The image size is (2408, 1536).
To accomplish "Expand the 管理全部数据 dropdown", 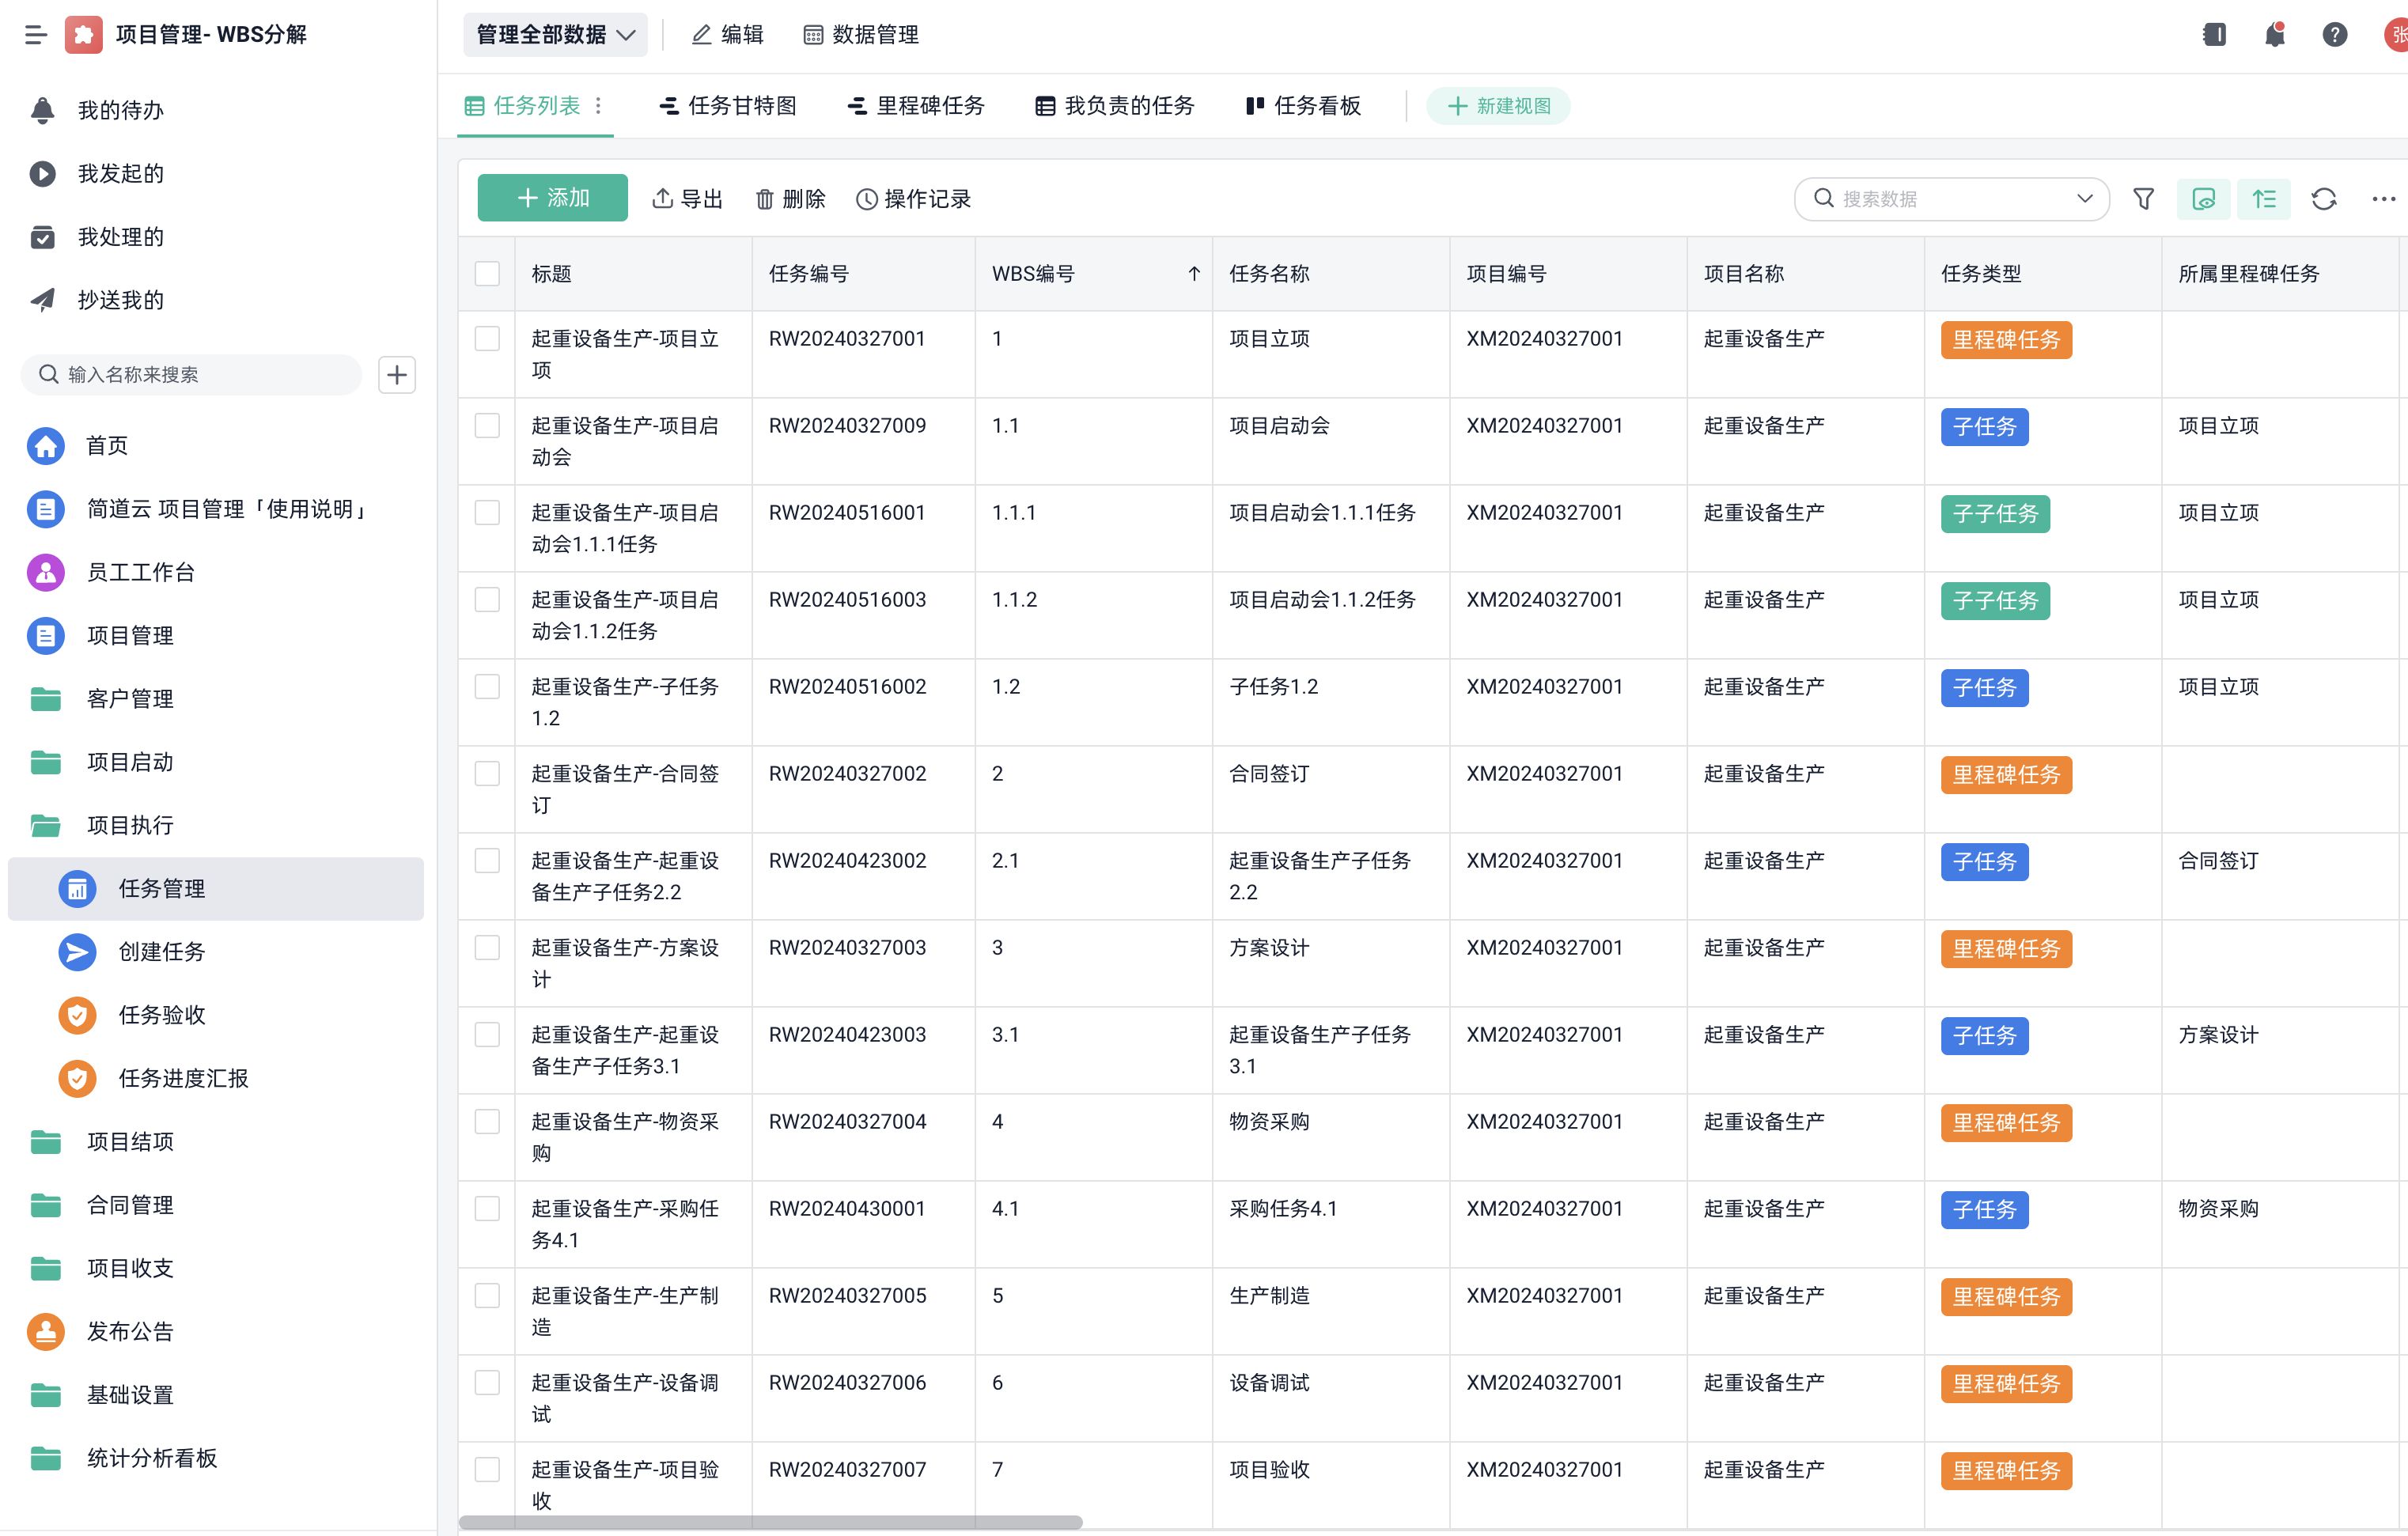I will point(555,35).
